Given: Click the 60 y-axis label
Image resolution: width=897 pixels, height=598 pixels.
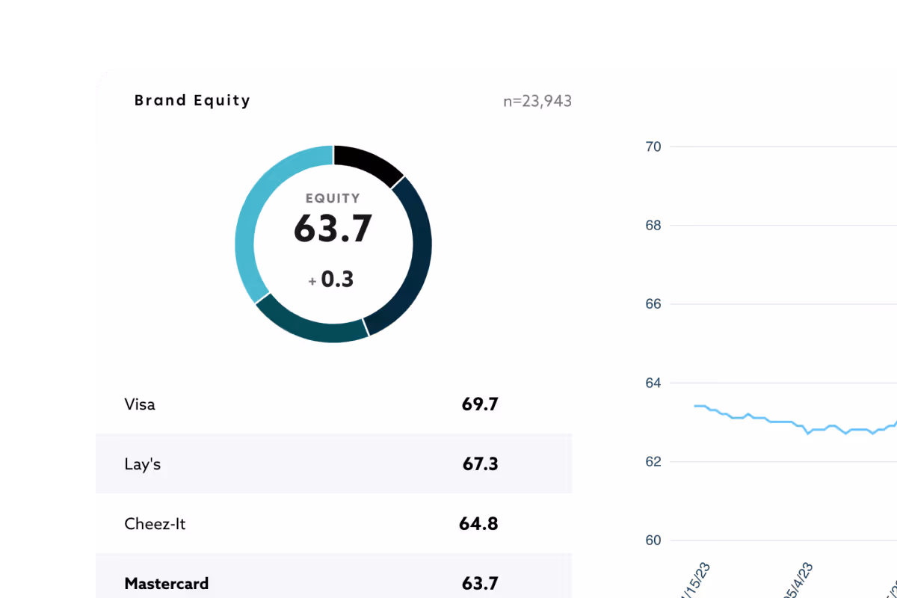Looking at the screenshot, I should tap(653, 540).
